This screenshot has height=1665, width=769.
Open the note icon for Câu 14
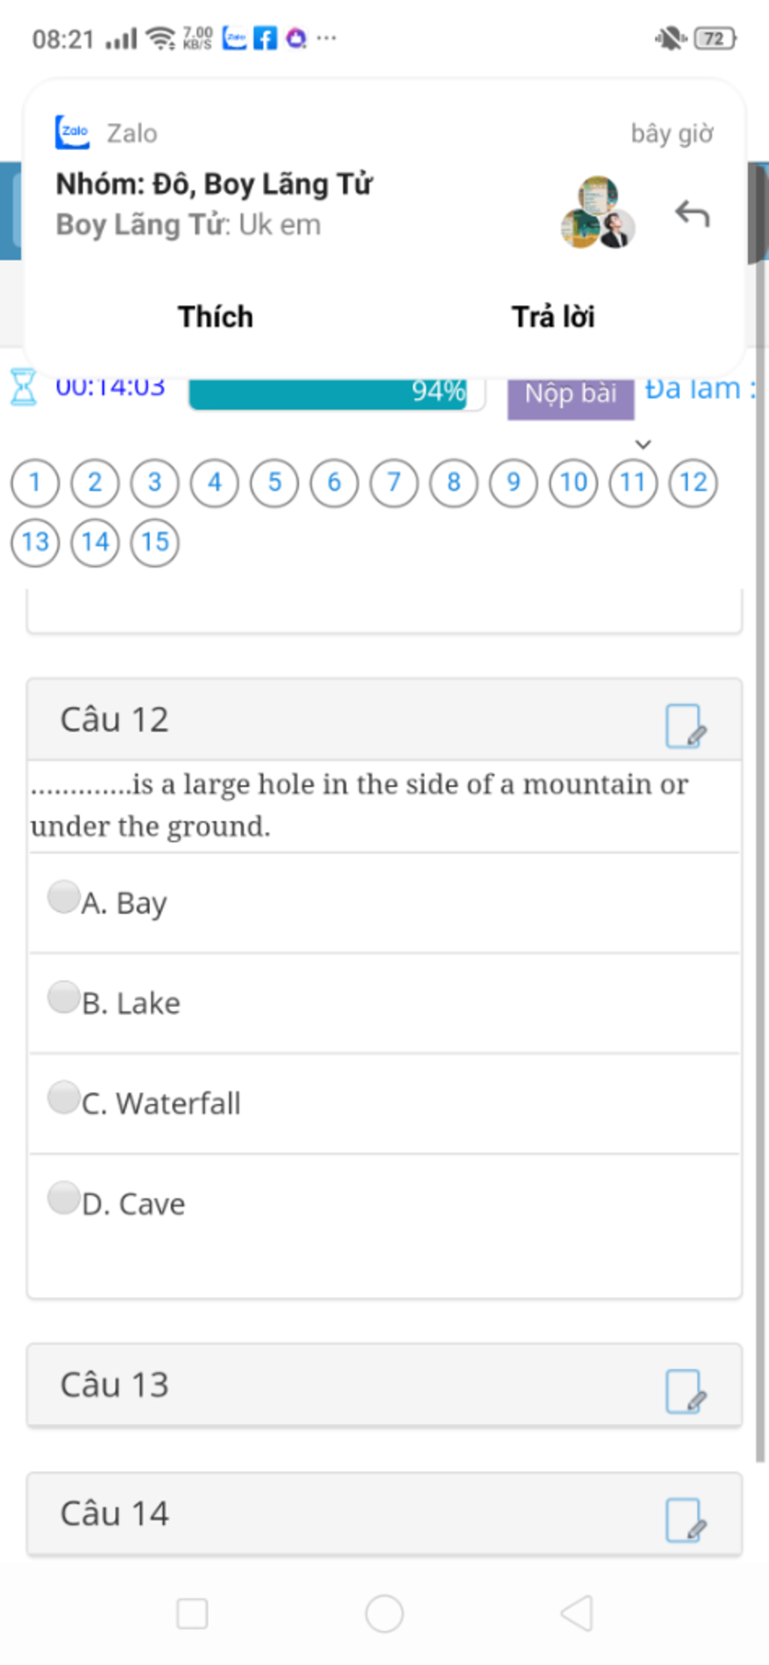click(686, 1520)
